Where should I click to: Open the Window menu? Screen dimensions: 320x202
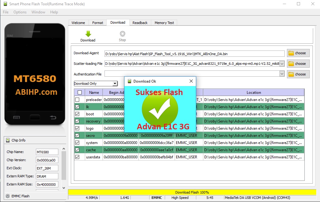[38, 12]
